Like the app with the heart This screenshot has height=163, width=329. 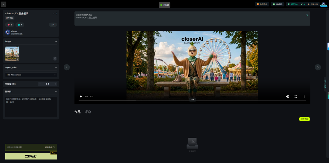10,25
